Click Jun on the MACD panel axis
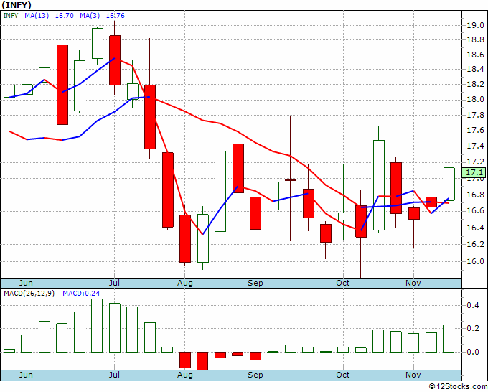Viewport: 488px width, 392px height. [26, 375]
